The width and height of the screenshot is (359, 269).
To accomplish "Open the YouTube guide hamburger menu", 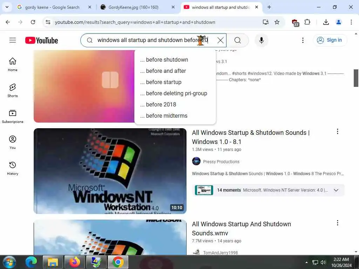I will click(x=13, y=40).
